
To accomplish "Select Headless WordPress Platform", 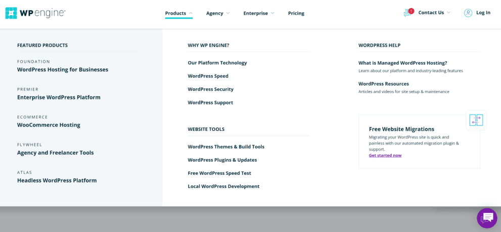I will click(x=57, y=180).
